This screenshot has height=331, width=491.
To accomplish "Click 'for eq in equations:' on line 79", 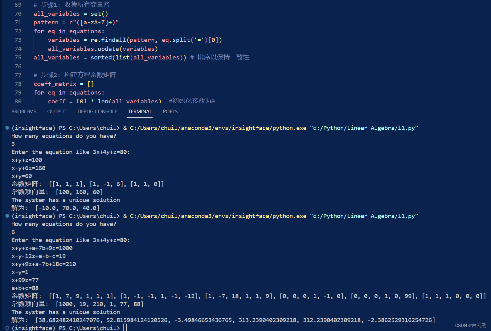I will (69, 93).
